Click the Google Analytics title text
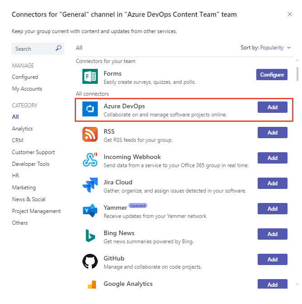The height and width of the screenshot is (304, 302). click(128, 284)
